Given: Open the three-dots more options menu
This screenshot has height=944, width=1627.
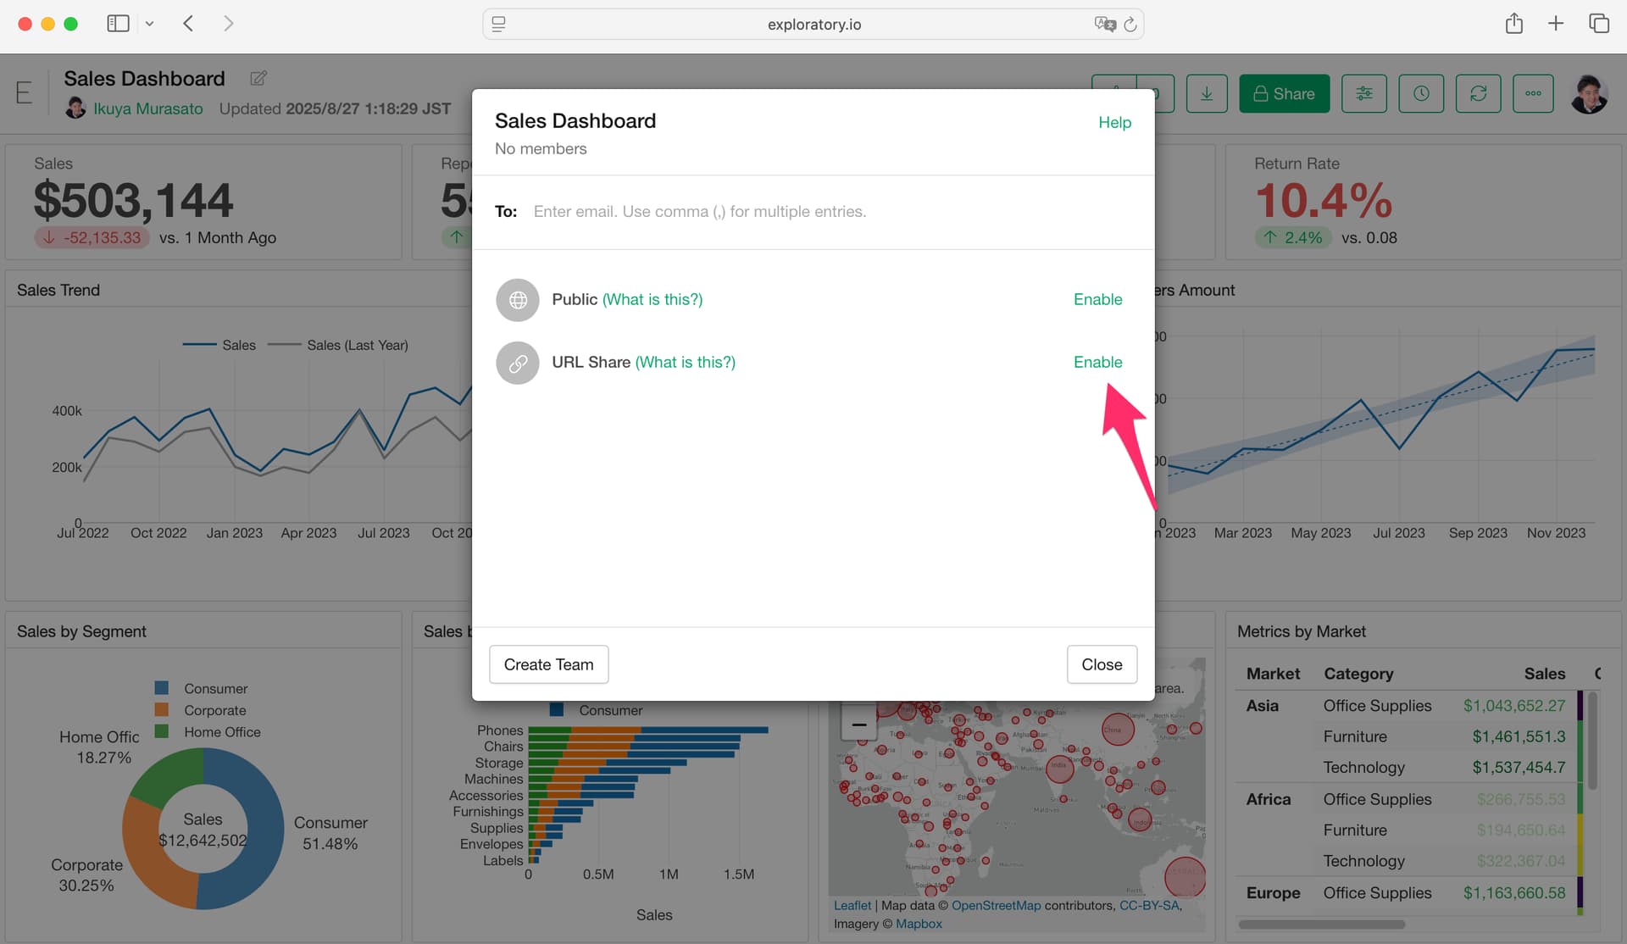Looking at the screenshot, I should [1533, 94].
